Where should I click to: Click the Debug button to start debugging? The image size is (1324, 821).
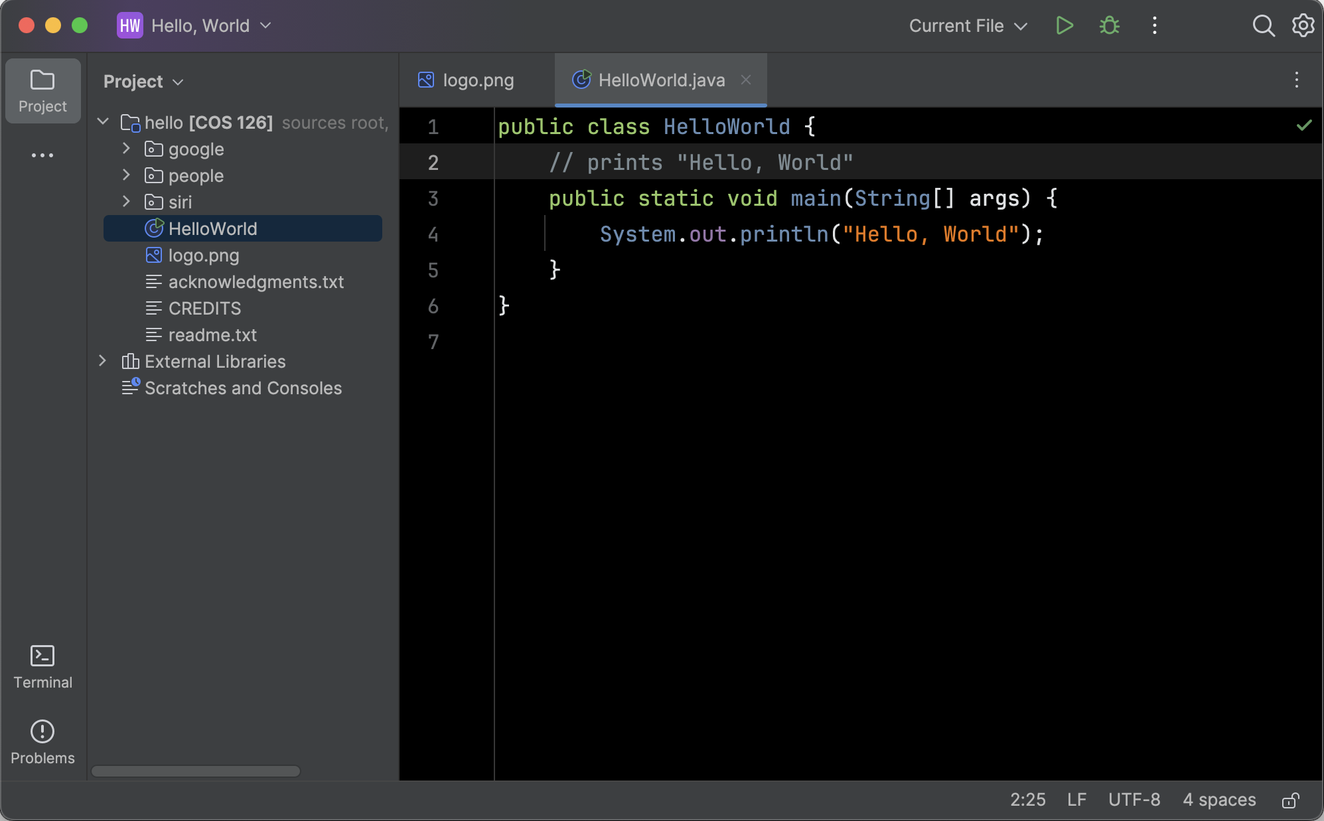(x=1108, y=25)
